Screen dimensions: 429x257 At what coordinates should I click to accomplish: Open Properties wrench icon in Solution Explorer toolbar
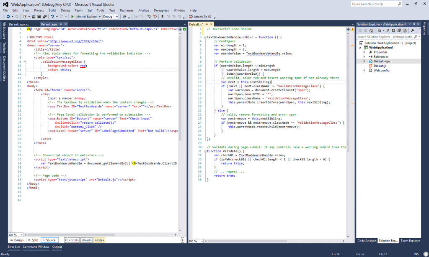(413, 31)
